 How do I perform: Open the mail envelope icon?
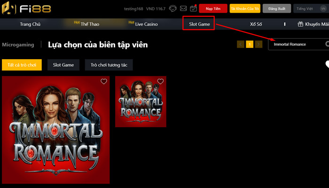(183, 8)
